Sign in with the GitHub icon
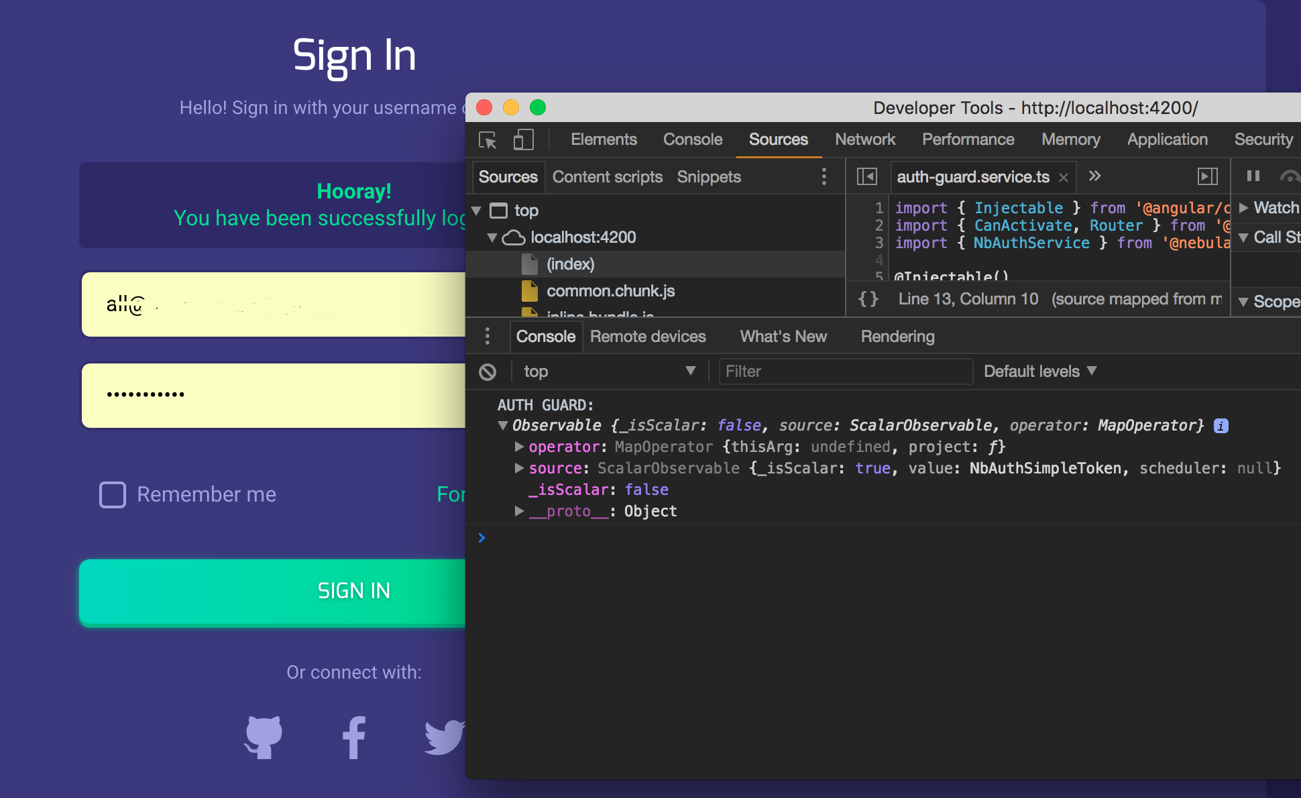Screen dimensions: 1301x798 [x=264, y=737]
